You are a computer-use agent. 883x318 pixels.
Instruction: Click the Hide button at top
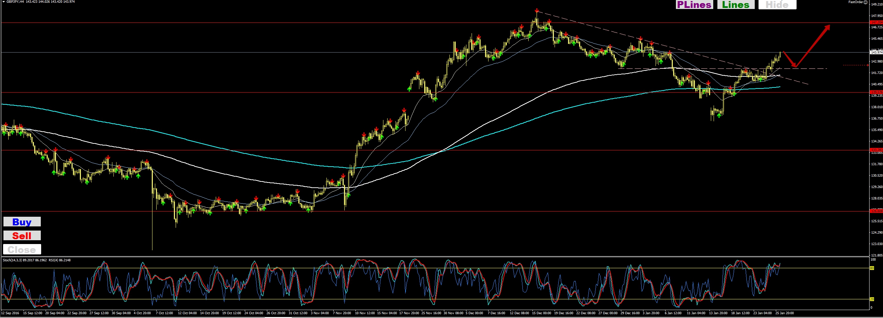(777, 4)
